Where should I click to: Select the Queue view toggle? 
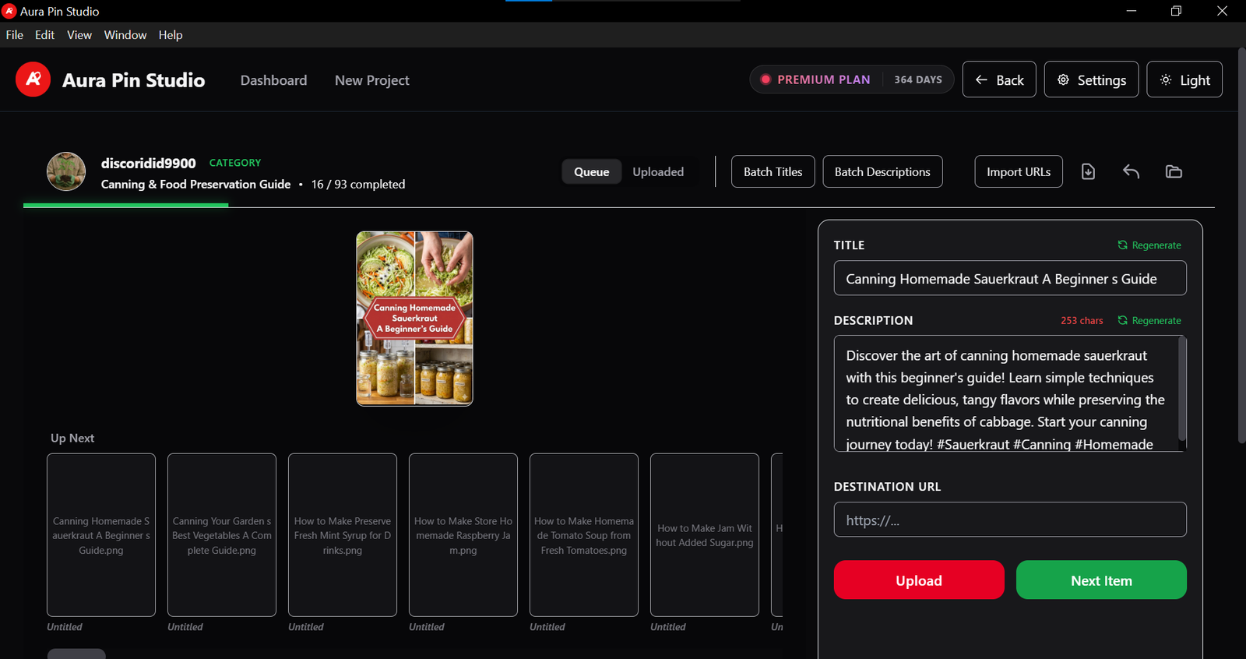point(591,172)
